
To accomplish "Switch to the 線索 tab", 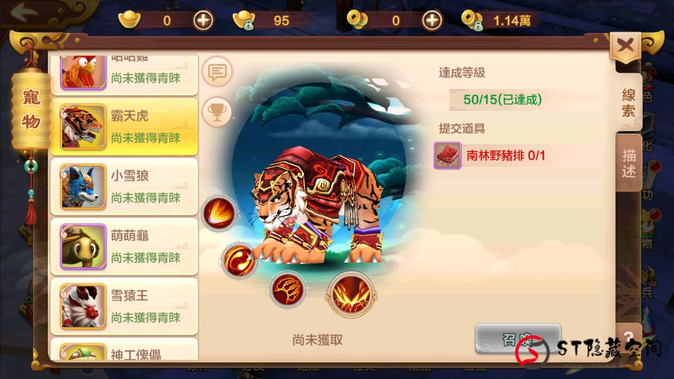I will pos(629,102).
